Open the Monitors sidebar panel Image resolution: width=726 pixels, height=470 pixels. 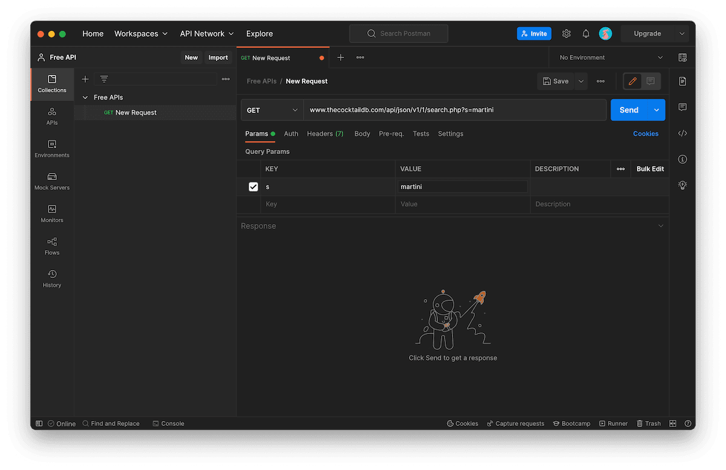point(52,214)
